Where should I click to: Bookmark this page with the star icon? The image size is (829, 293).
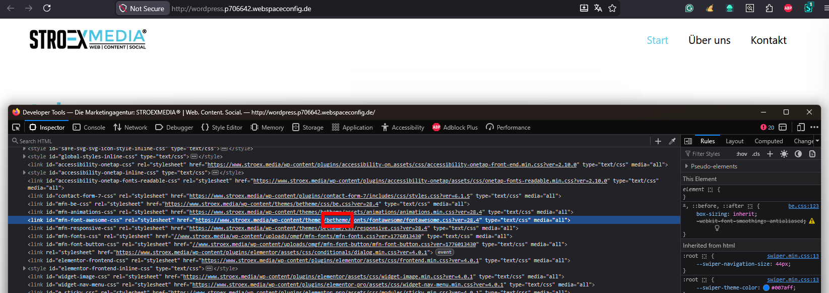612,8
